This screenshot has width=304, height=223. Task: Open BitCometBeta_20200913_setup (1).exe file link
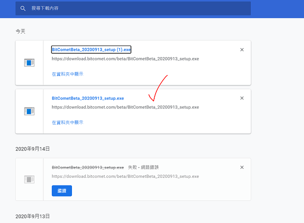[x=91, y=50]
